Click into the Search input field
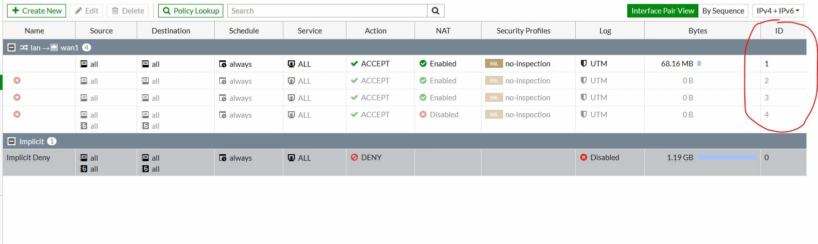The image size is (818, 244). pyautogui.click(x=327, y=10)
